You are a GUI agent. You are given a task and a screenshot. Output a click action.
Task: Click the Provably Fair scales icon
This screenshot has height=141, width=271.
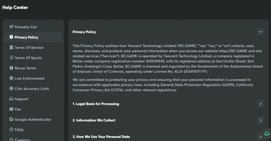click(11, 27)
